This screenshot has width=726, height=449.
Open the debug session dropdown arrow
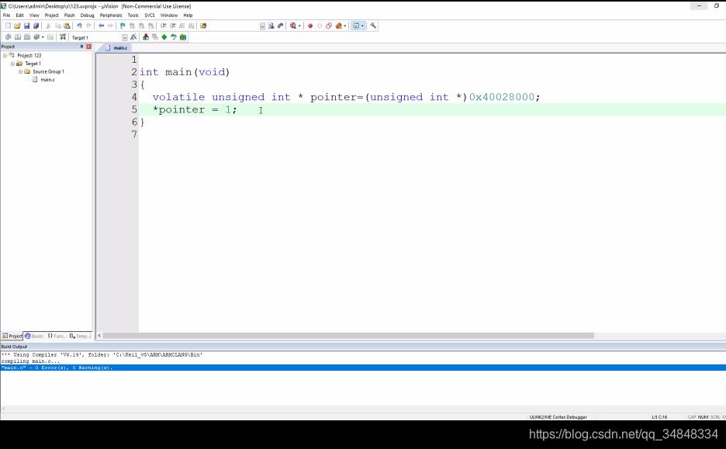[299, 26]
